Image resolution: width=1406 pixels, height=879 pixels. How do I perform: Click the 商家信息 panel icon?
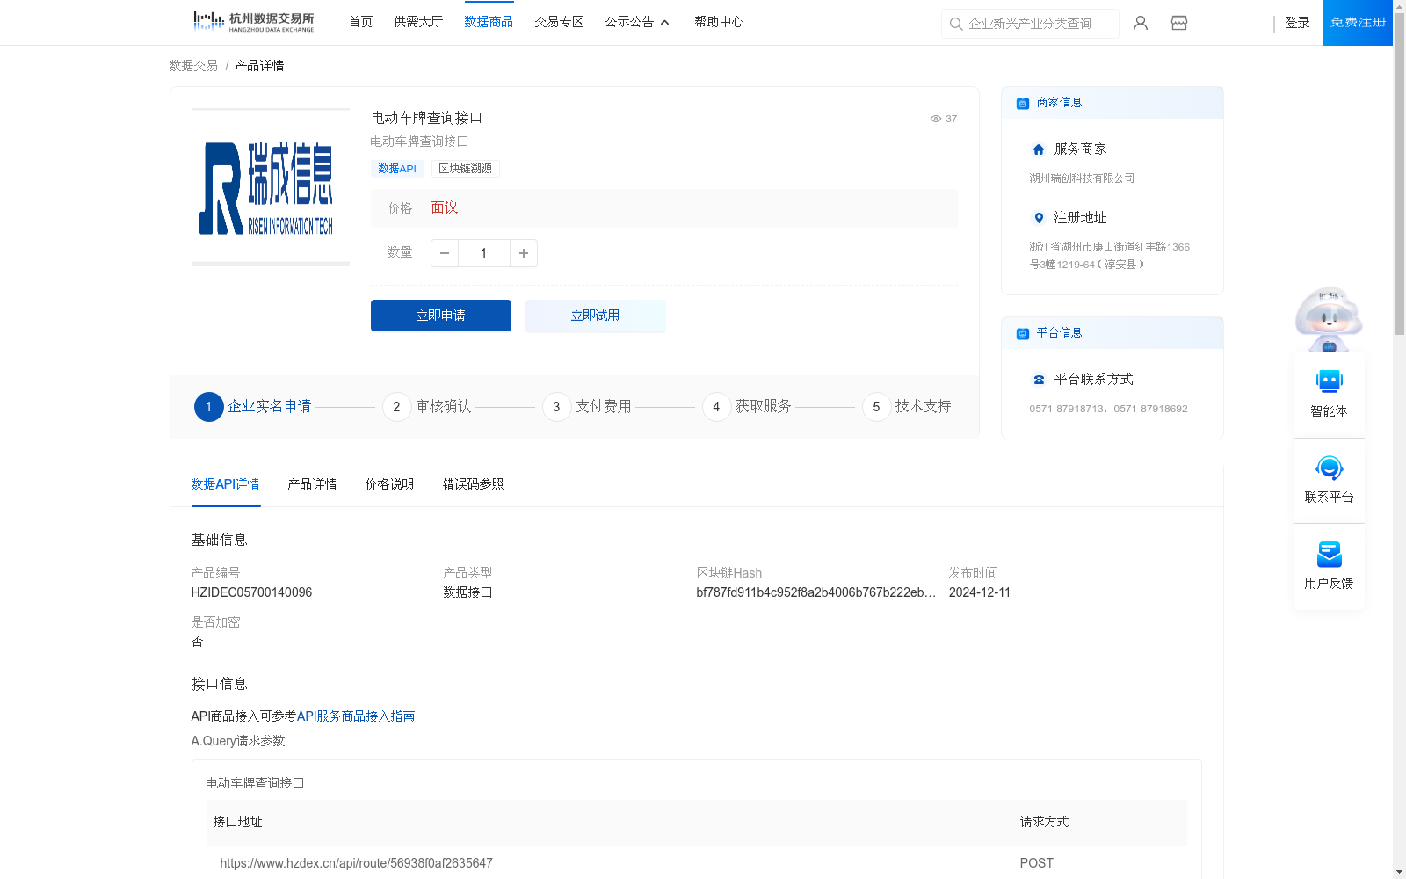[1023, 103]
